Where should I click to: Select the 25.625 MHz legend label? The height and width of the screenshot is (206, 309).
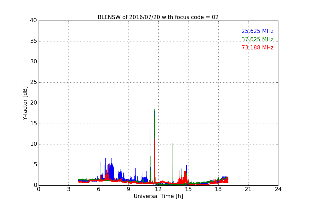pos(257,31)
